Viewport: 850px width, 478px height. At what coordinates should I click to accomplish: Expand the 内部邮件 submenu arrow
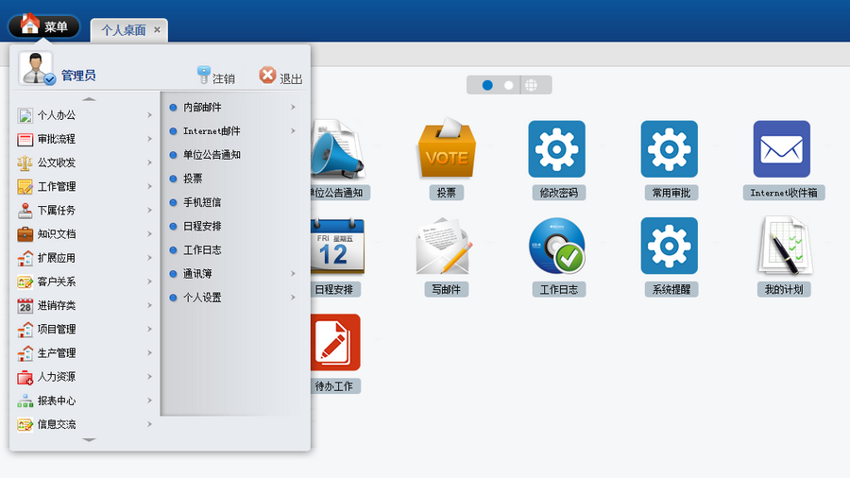[x=293, y=108]
